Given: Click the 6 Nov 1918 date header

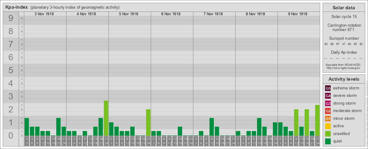Looking at the screenshot, I should coord(171,14).
